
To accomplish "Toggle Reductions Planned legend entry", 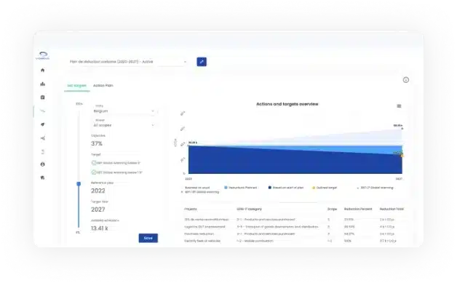I will (x=241, y=188).
